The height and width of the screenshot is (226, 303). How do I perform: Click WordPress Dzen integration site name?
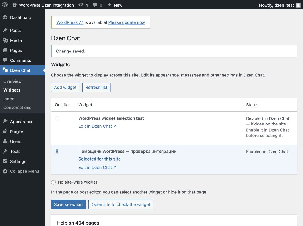46,5
